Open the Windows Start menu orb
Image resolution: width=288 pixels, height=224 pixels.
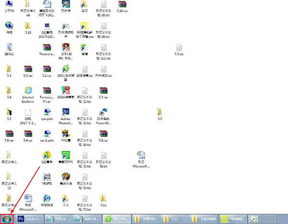coord(7,219)
